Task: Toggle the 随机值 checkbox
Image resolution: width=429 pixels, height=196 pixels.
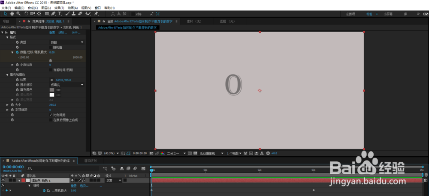Action: 51,47
